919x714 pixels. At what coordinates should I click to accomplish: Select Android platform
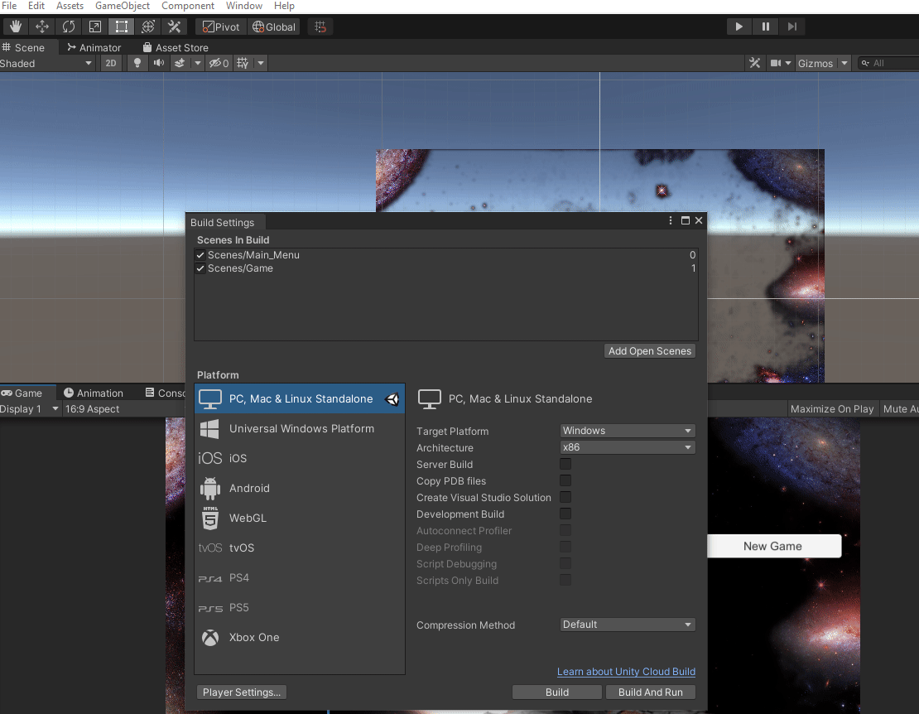(300, 489)
